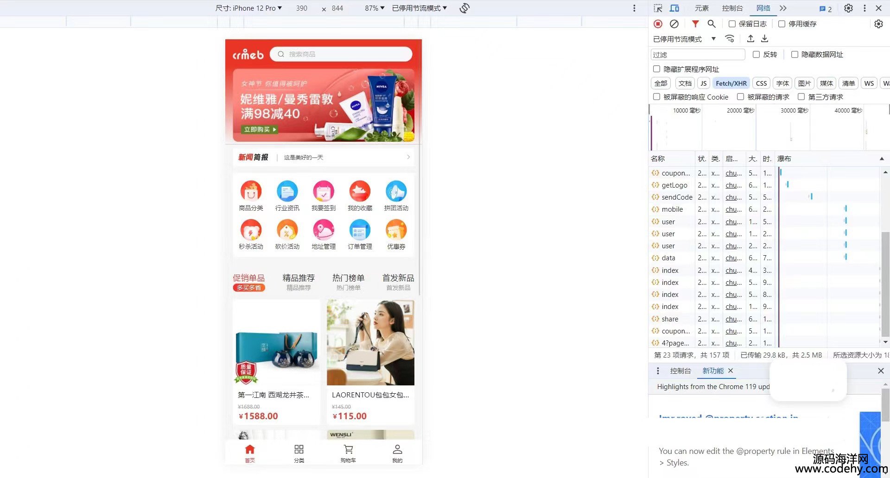Open the device toolbar more options menu

pyautogui.click(x=634, y=8)
